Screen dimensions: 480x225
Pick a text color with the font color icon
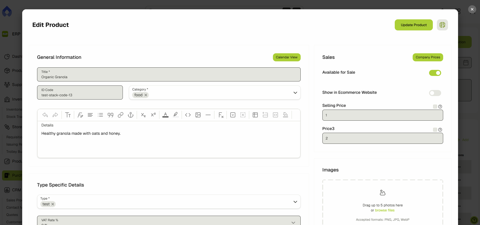pos(165,115)
